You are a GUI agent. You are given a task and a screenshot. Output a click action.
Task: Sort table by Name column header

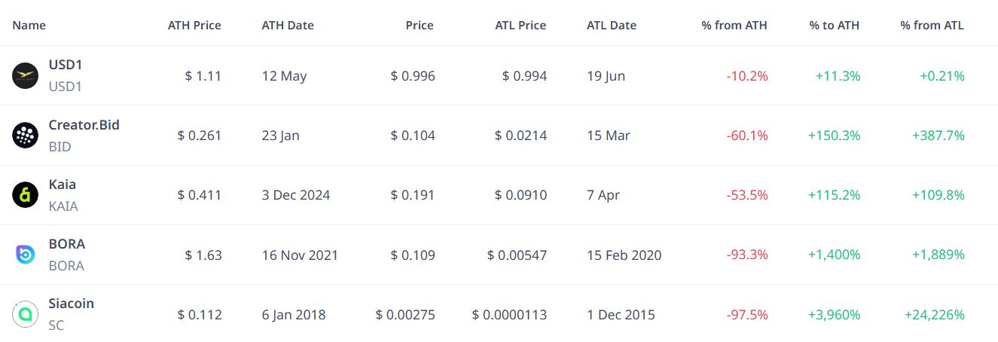click(29, 25)
